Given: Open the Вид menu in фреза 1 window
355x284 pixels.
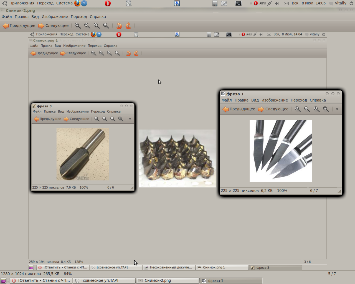Looking at the screenshot, I should [255, 100].
